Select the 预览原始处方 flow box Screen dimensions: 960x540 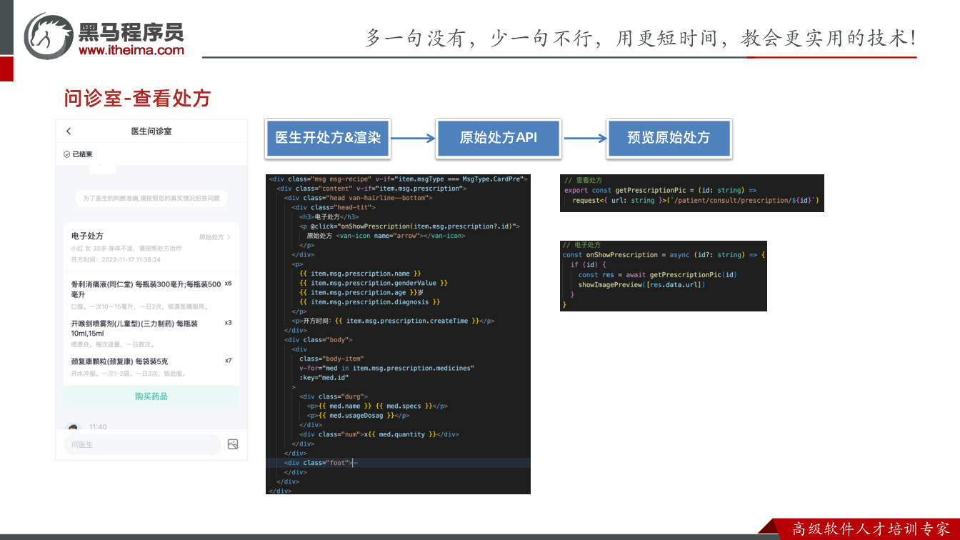click(669, 138)
